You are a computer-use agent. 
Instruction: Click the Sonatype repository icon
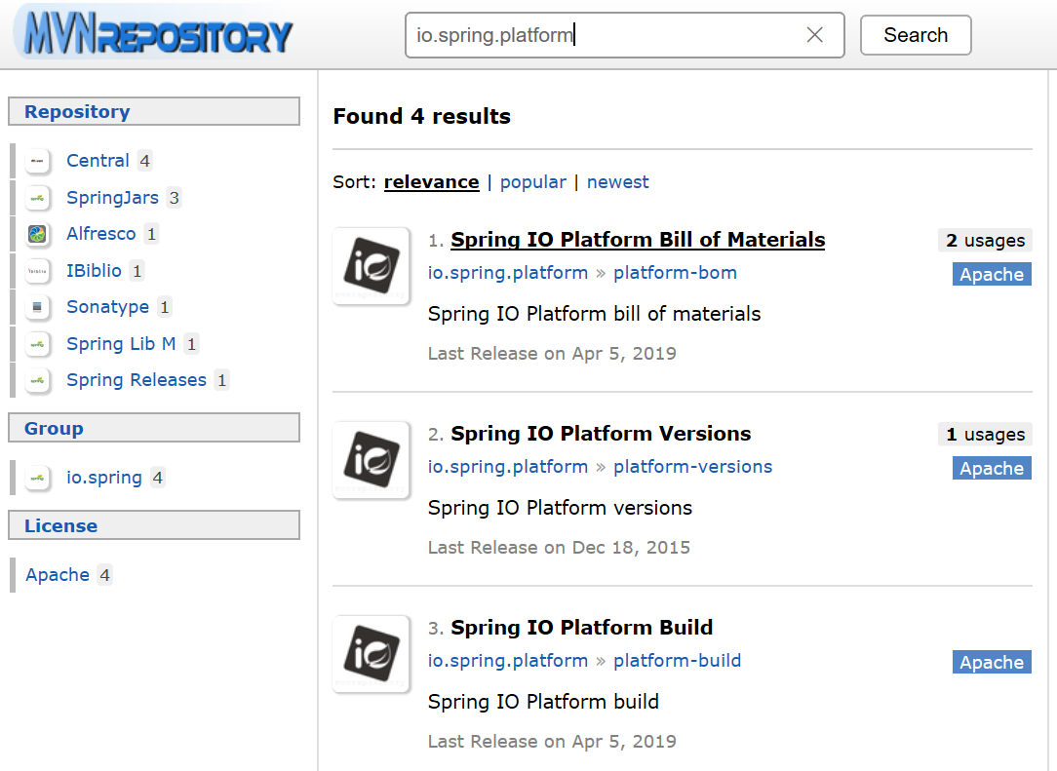pos(38,307)
